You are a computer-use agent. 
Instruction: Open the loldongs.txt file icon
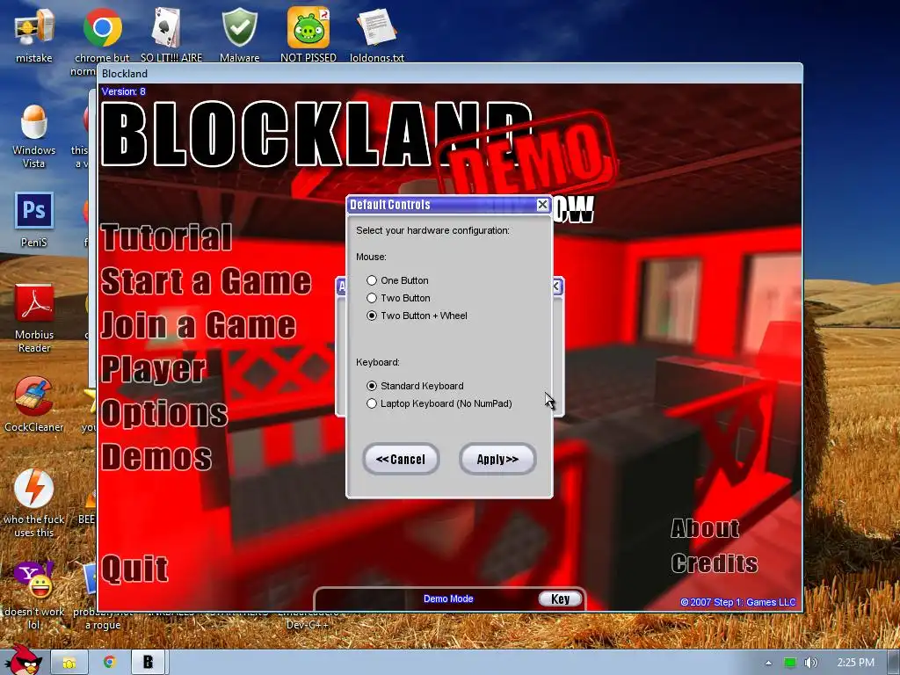377,34
